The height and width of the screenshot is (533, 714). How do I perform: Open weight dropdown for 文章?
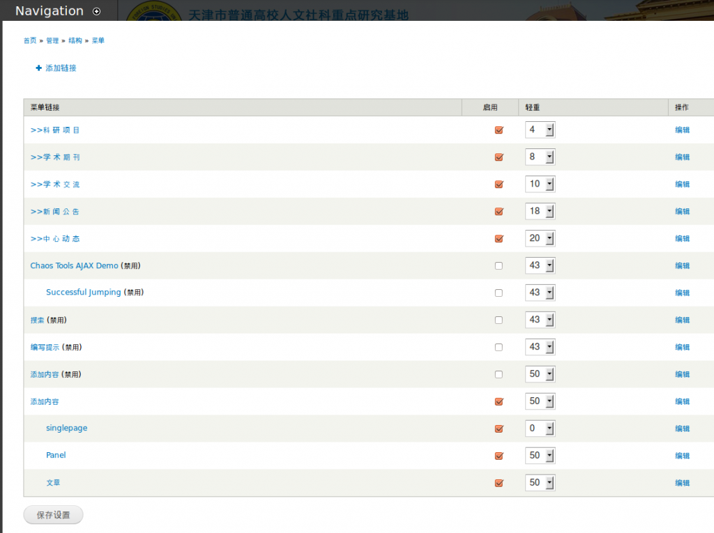(x=540, y=482)
